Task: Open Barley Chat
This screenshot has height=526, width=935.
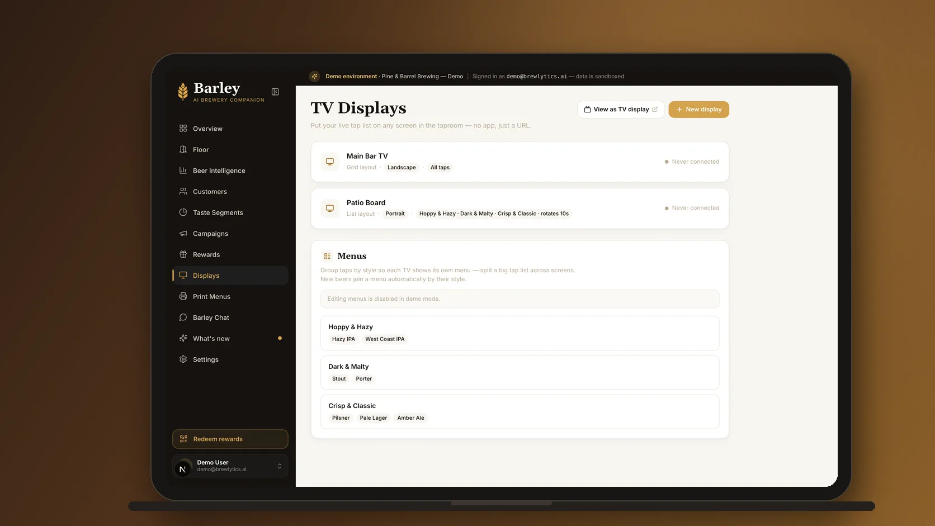Action: 230,318
